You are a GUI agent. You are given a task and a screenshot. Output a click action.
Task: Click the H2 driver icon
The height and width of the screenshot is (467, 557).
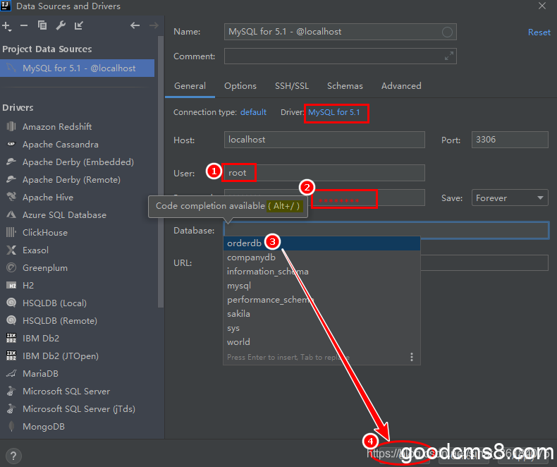pos(11,285)
